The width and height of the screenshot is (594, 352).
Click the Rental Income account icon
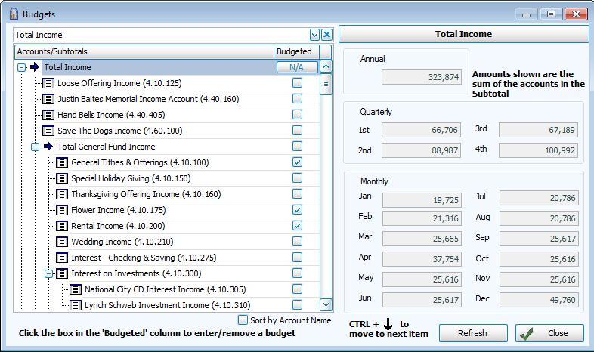coord(62,226)
